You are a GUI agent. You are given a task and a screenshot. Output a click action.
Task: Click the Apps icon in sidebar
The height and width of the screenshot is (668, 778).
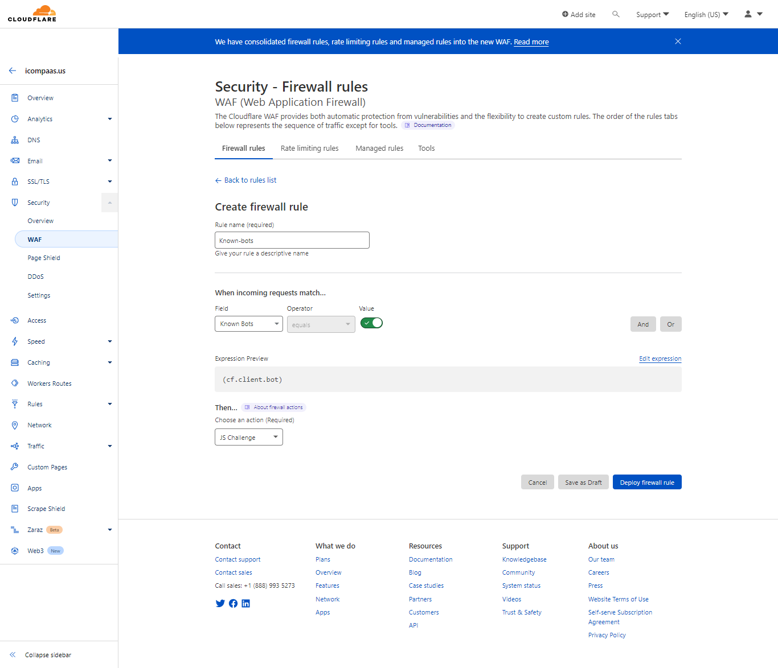(x=15, y=488)
